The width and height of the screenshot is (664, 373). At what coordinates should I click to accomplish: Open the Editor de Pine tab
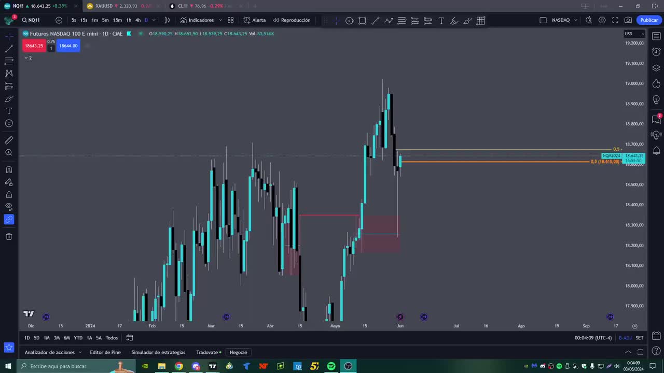(105, 352)
